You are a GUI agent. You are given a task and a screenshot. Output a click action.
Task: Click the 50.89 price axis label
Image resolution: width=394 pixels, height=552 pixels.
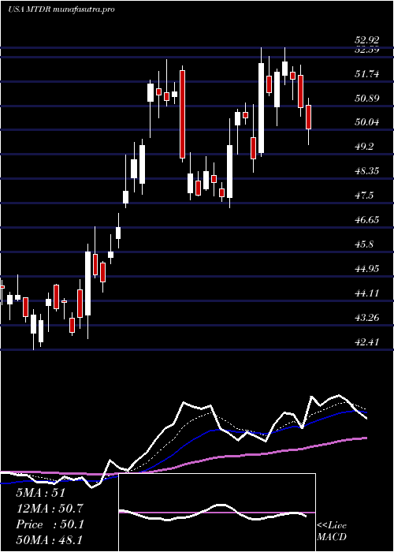coord(367,99)
